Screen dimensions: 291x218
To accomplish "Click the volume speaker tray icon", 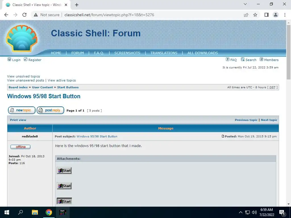I will pos(254,212).
